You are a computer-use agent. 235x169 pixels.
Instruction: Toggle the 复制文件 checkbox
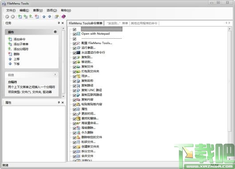tap(74, 67)
